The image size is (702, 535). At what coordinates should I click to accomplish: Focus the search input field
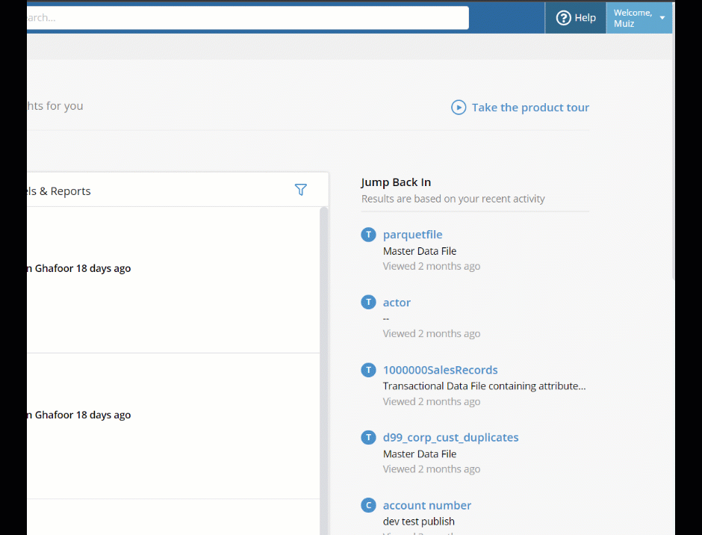[x=248, y=18]
